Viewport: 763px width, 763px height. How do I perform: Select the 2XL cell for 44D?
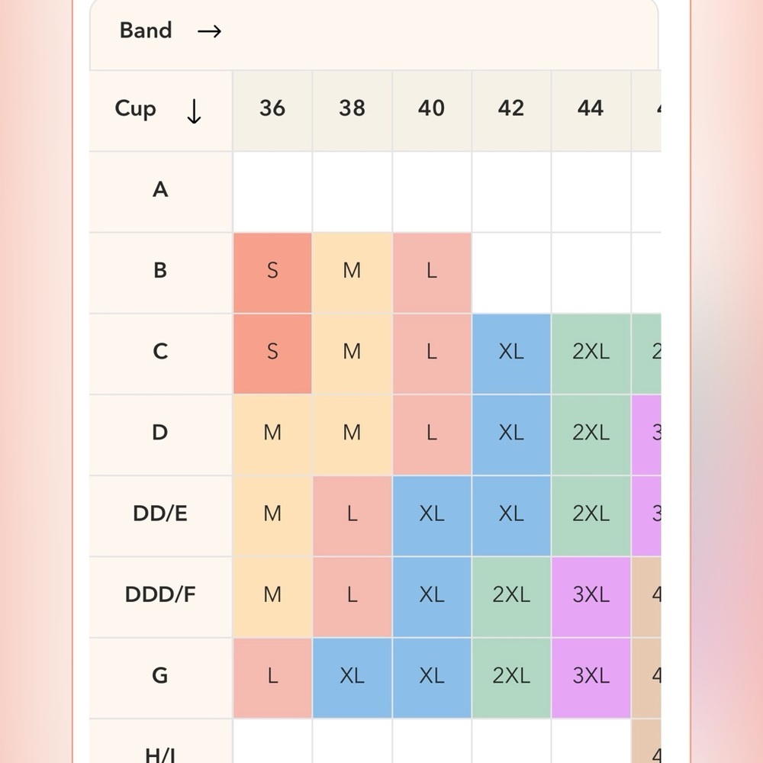(x=591, y=433)
